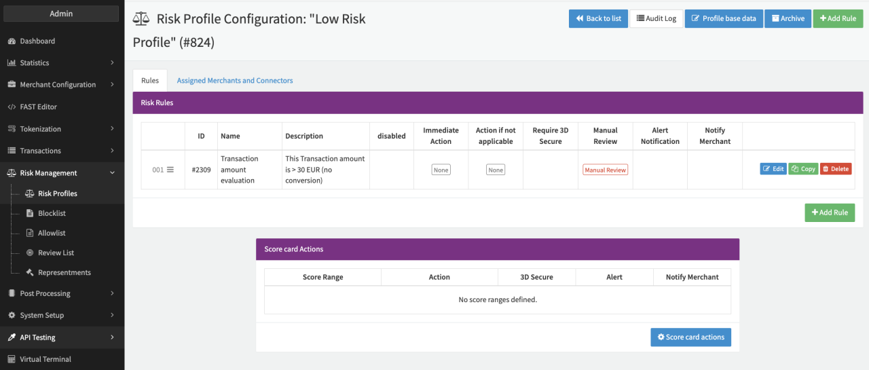Screen dimensions: 869x370
Task: Click drag handle icon on rule 001
Action: point(170,170)
